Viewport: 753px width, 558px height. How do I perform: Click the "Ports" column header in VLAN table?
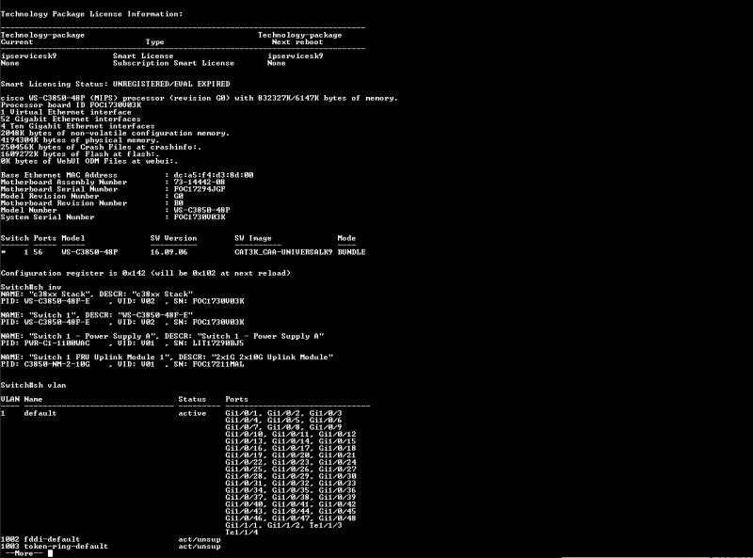click(237, 400)
